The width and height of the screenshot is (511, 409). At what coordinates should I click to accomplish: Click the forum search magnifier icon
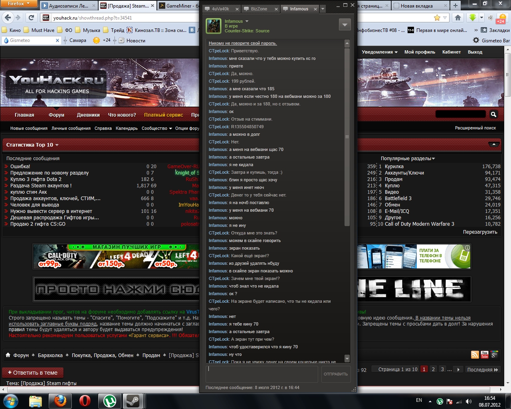tap(493, 114)
